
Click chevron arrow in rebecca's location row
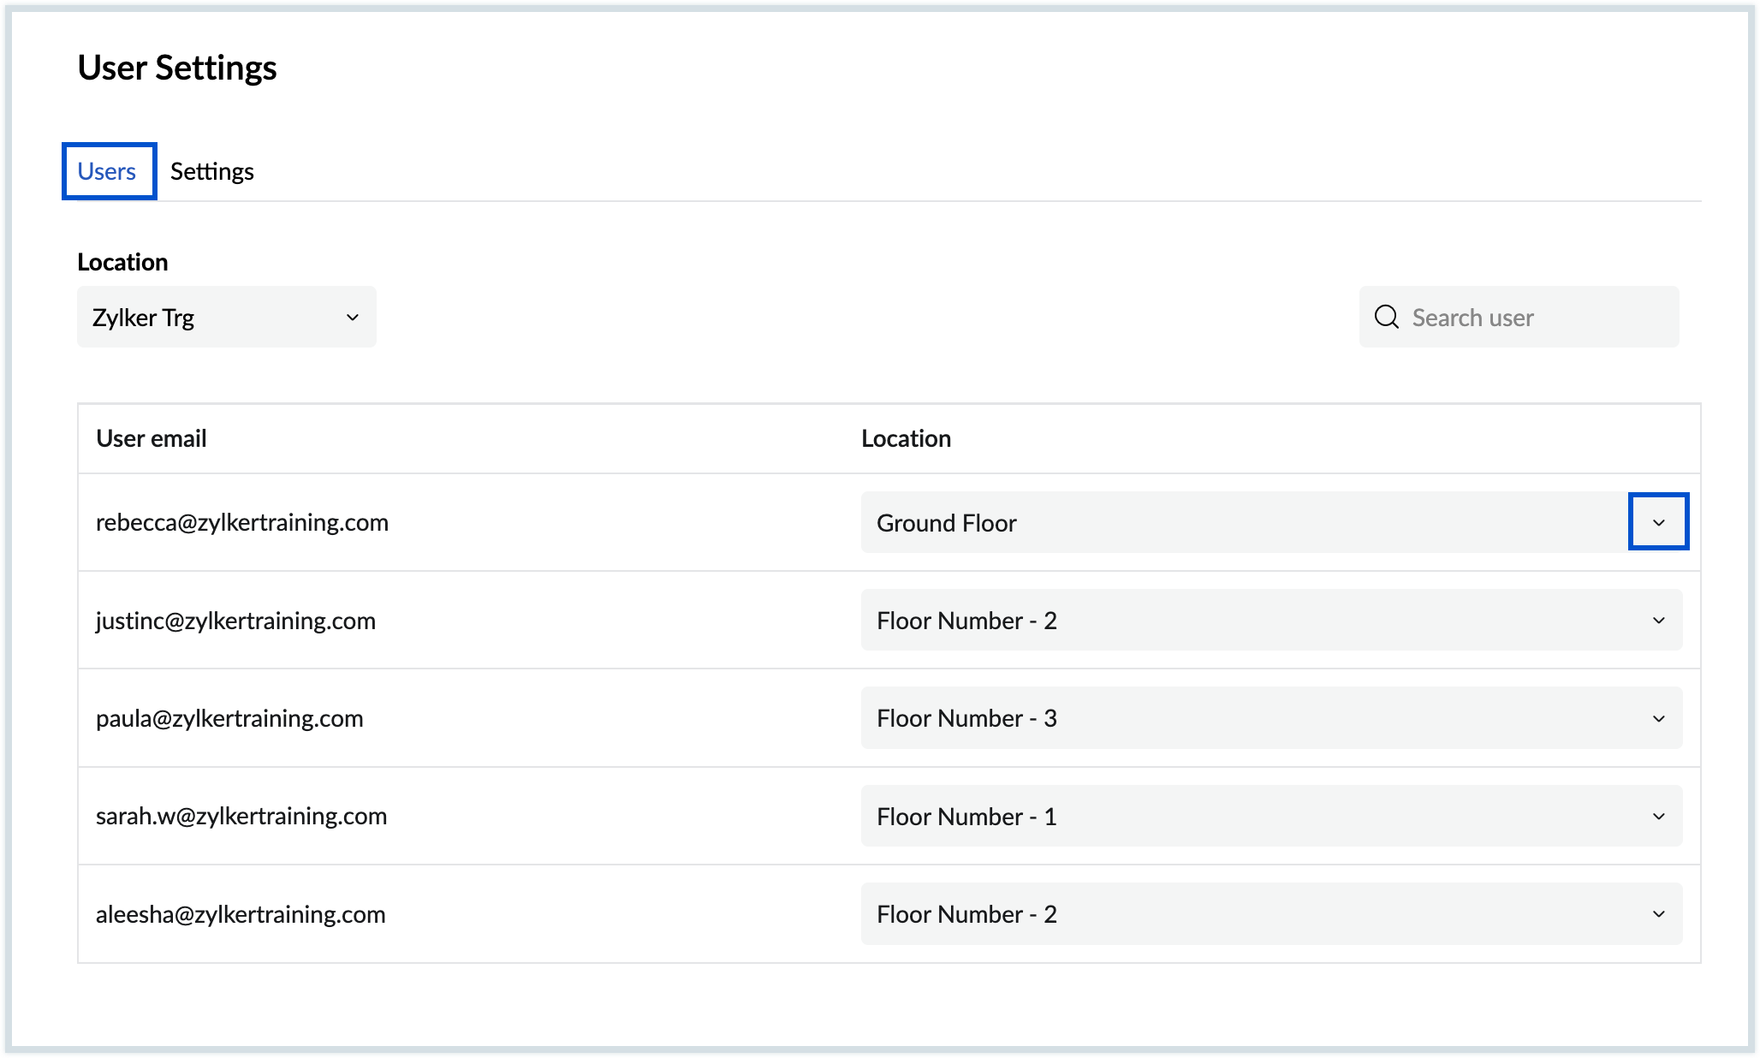coord(1658,522)
